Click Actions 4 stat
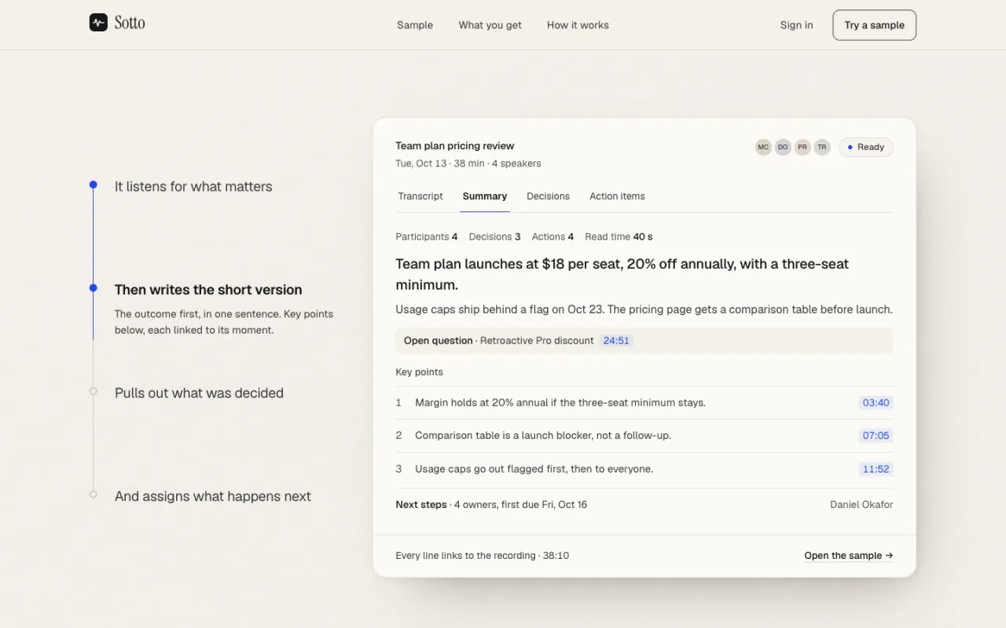1006x628 pixels. (x=553, y=236)
